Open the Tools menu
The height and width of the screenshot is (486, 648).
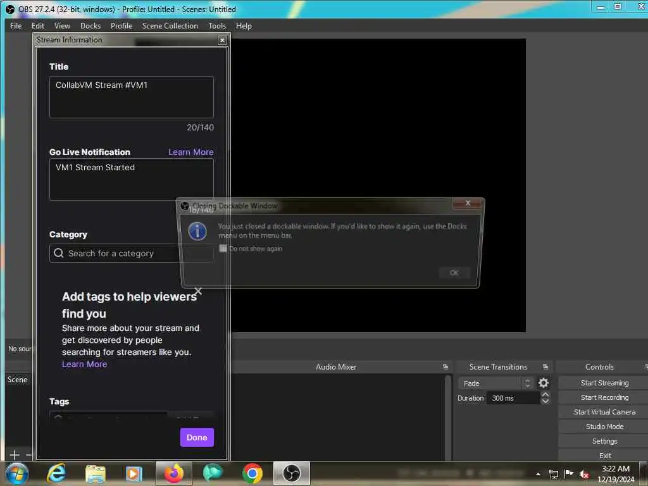[x=217, y=25]
